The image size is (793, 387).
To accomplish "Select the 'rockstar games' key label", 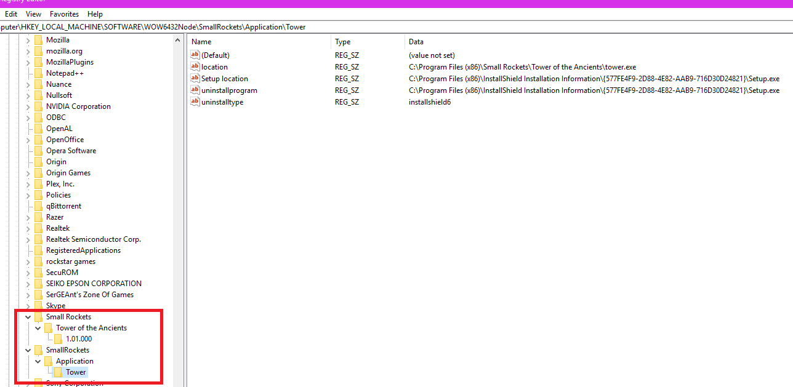I will point(71,261).
